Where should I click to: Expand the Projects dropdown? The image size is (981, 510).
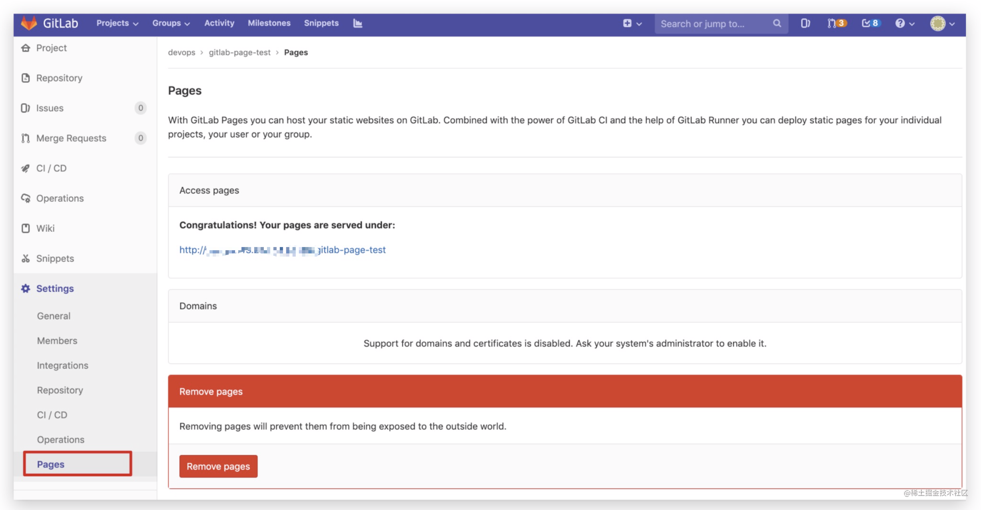[117, 23]
